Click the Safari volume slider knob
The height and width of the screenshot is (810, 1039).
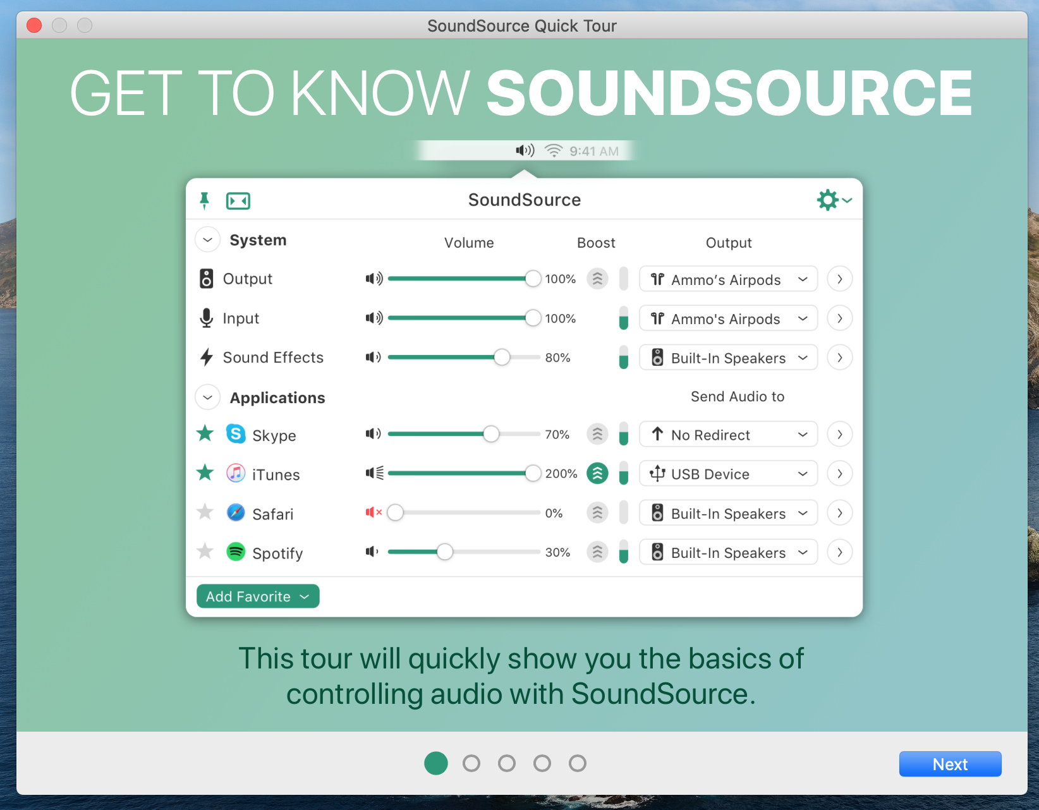[x=396, y=512]
